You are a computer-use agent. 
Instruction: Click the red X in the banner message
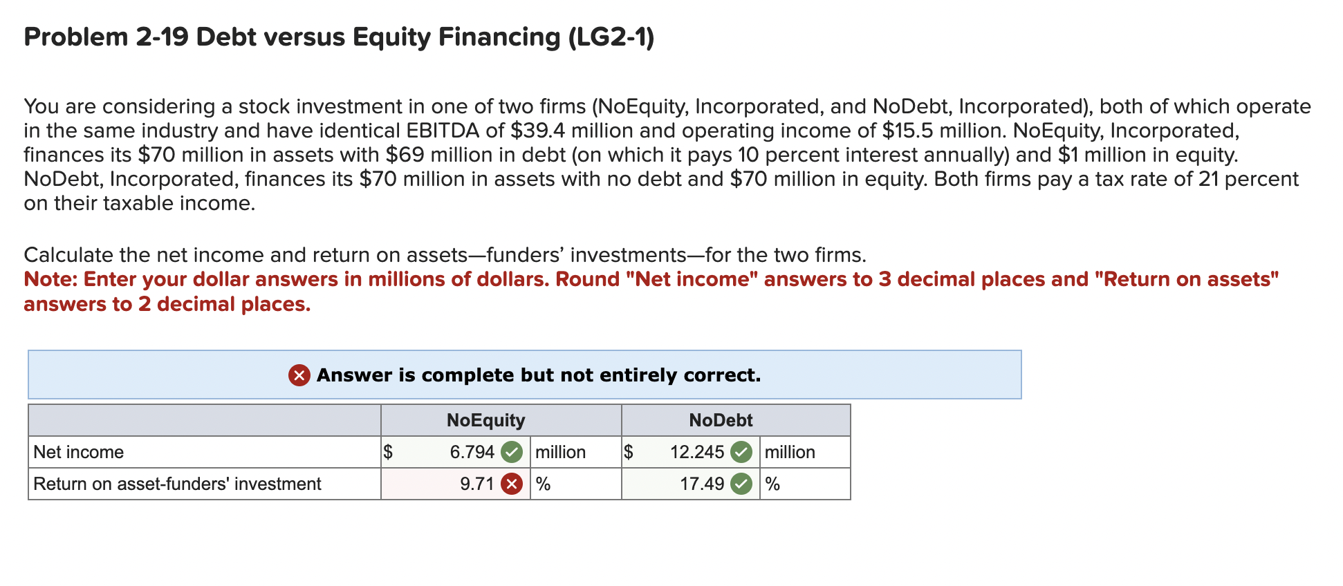tap(297, 375)
